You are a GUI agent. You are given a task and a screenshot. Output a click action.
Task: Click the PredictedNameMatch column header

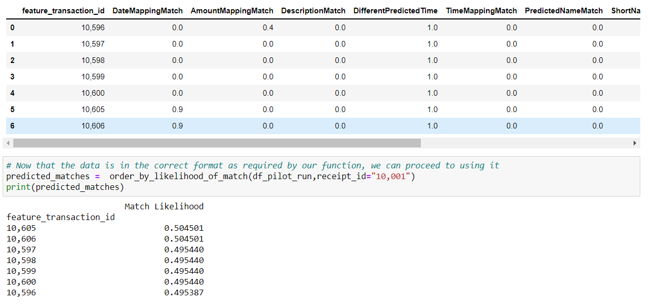pyautogui.click(x=564, y=10)
